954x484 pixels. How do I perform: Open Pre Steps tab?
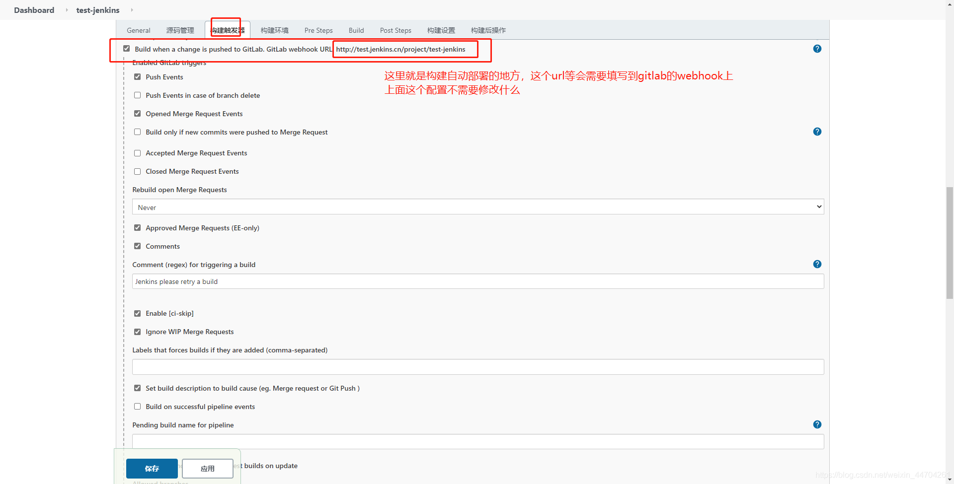(x=318, y=30)
